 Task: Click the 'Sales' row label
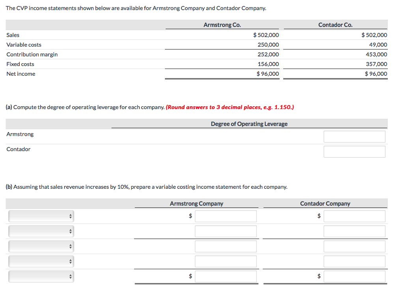(13, 35)
